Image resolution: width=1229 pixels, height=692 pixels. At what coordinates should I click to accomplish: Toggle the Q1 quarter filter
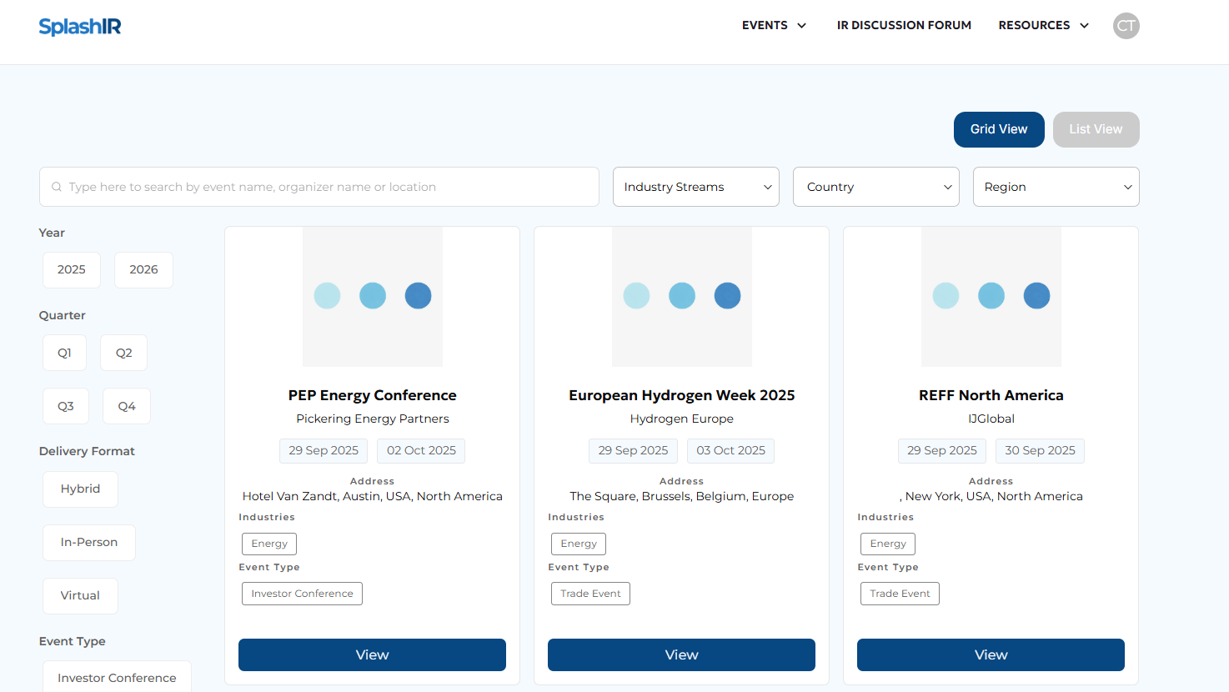(64, 353)
